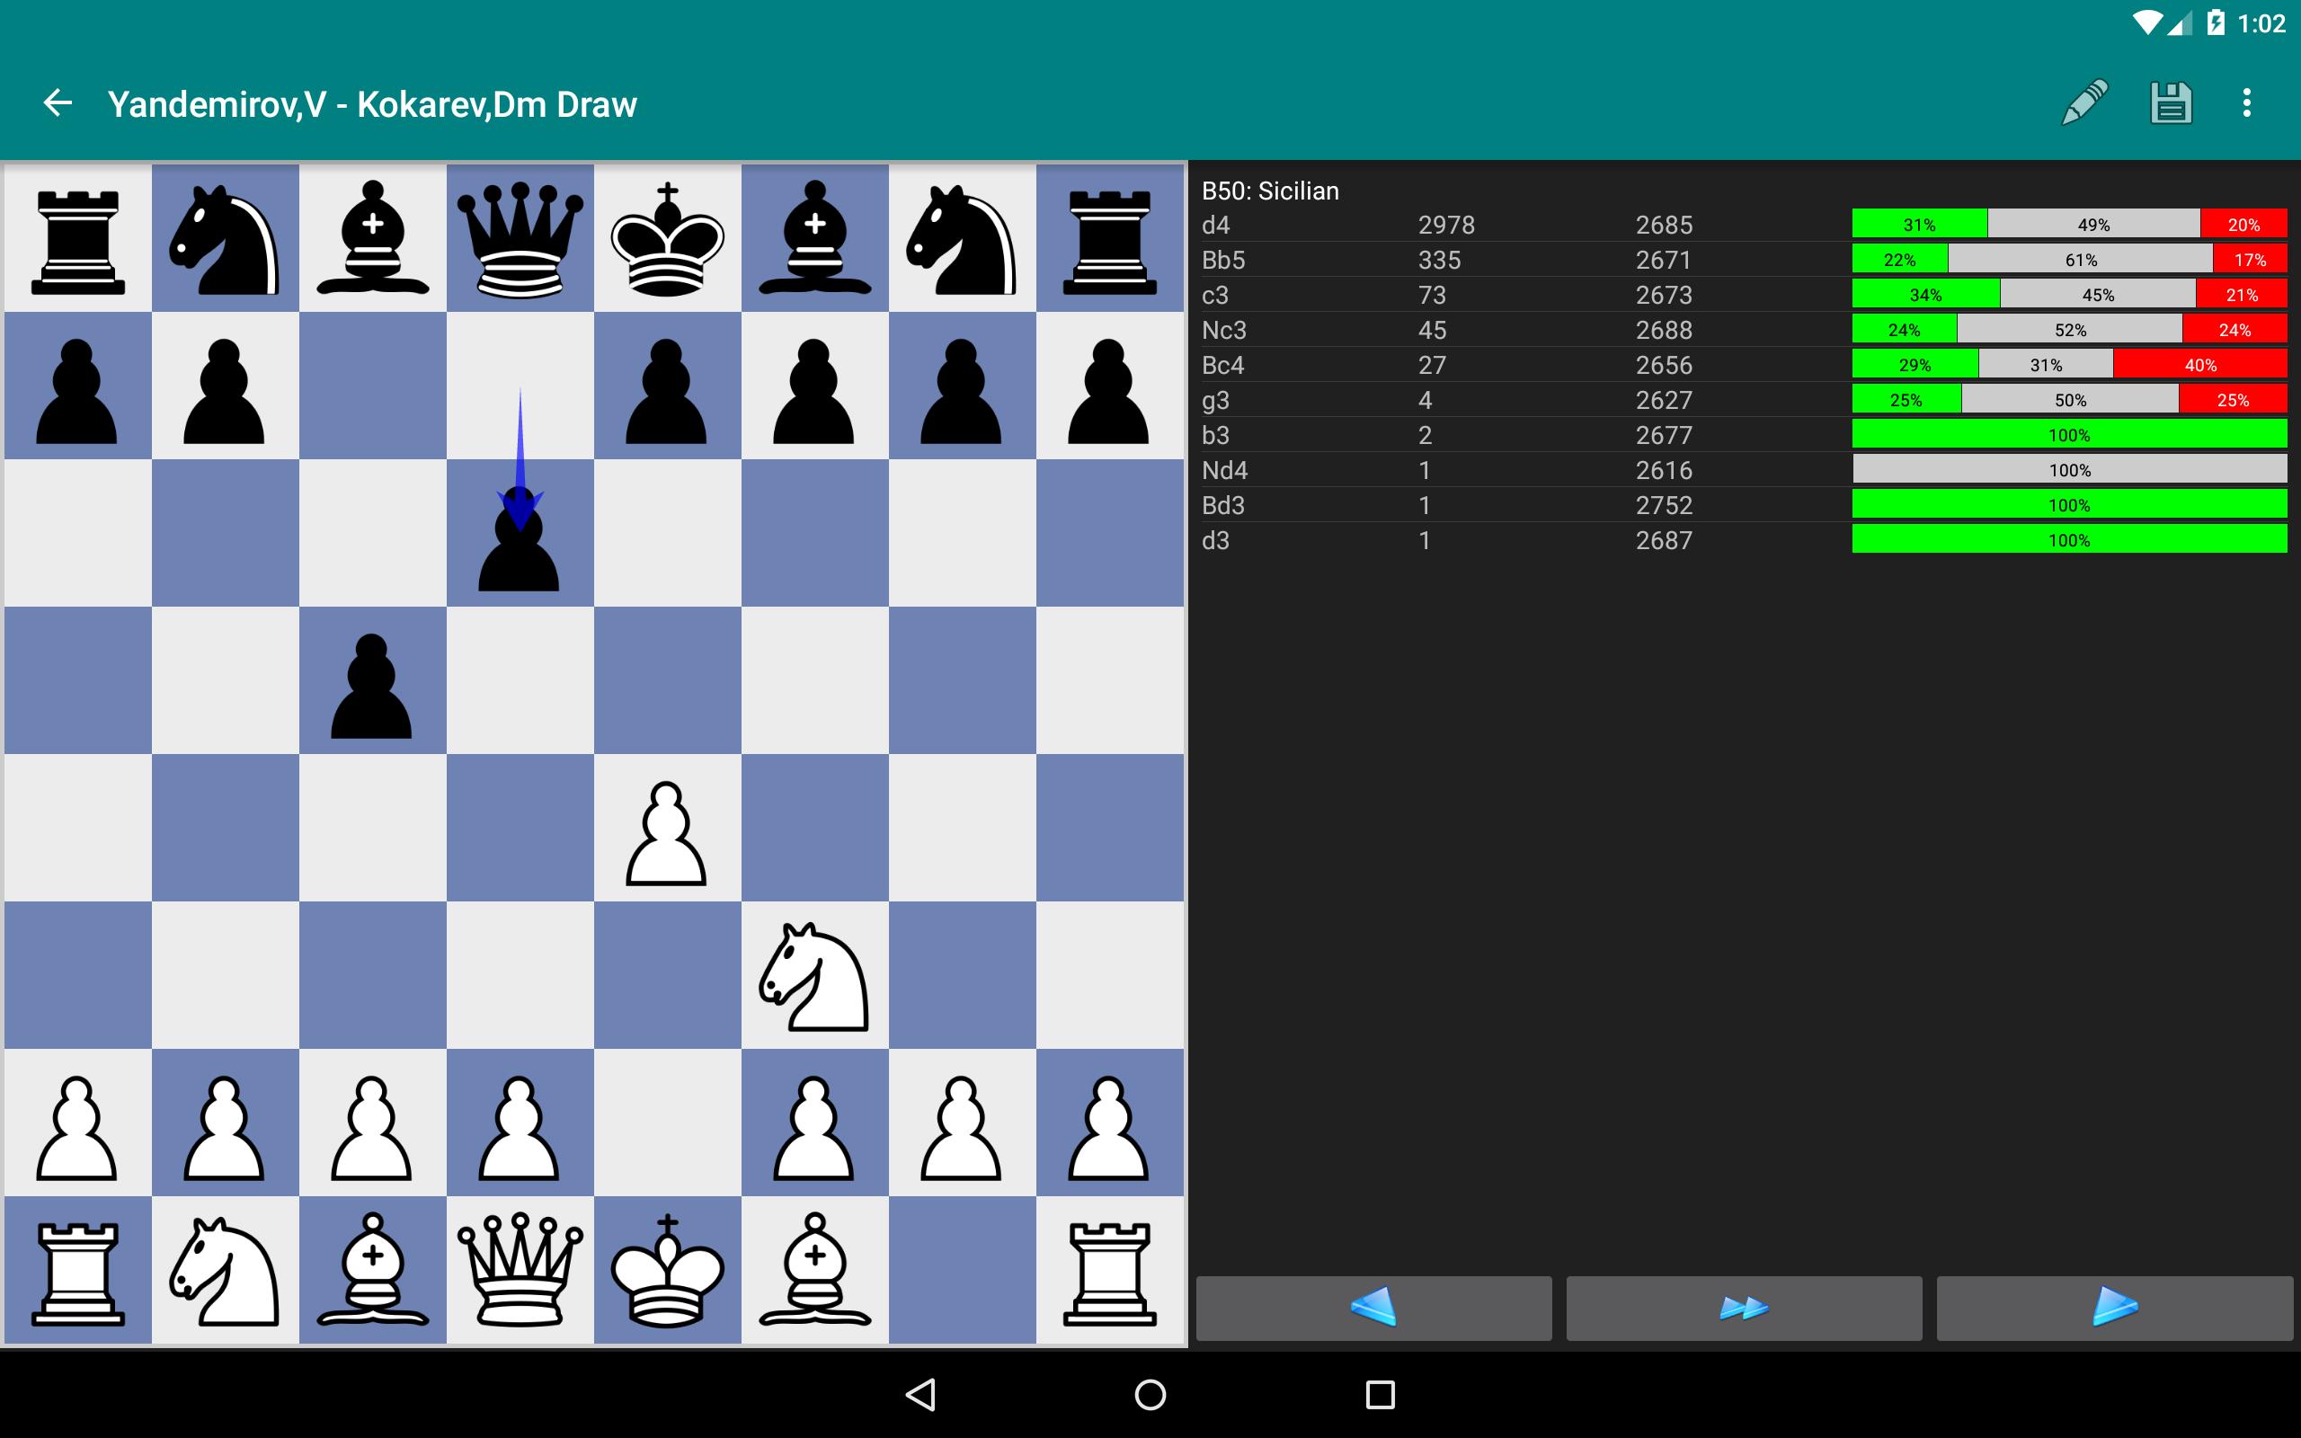Advance to next move with right arrow
The height and width of the screenshot is (1438, 2301).
click(x=2115, y=1308)
